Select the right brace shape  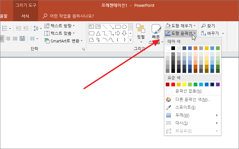coord(124,40)
